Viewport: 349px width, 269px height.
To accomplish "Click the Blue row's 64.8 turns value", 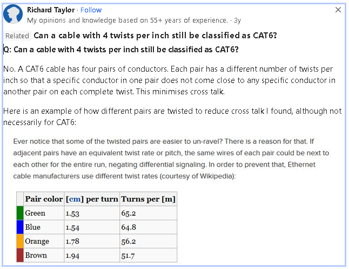I will pos(128,227).
